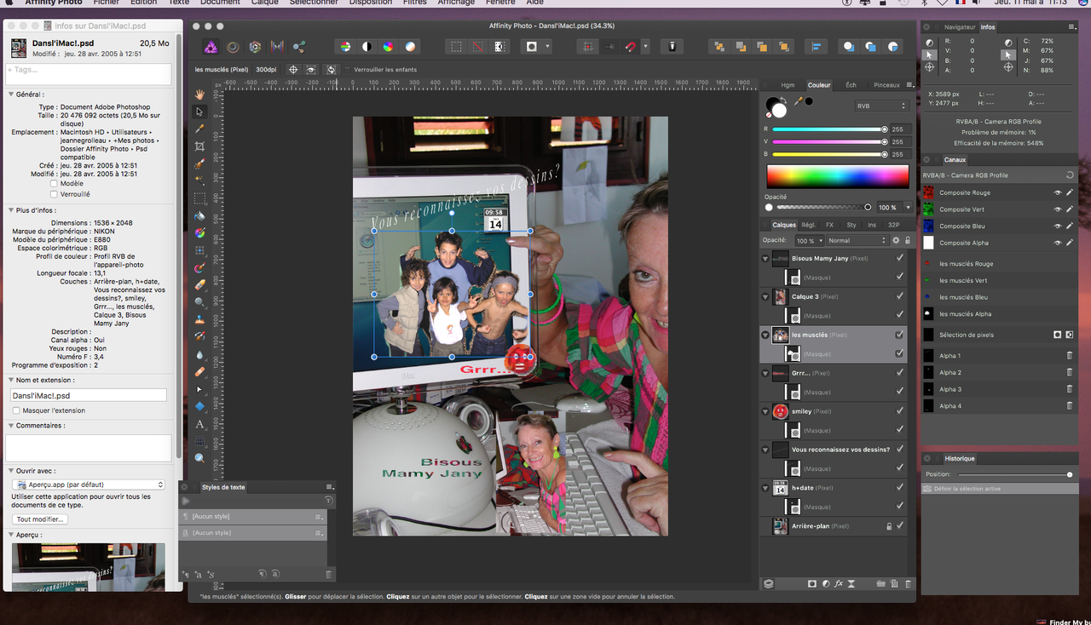This screenshot has width=1091, height=625.
Task: Select the Healing bandage tool
Action: [199, 372]
